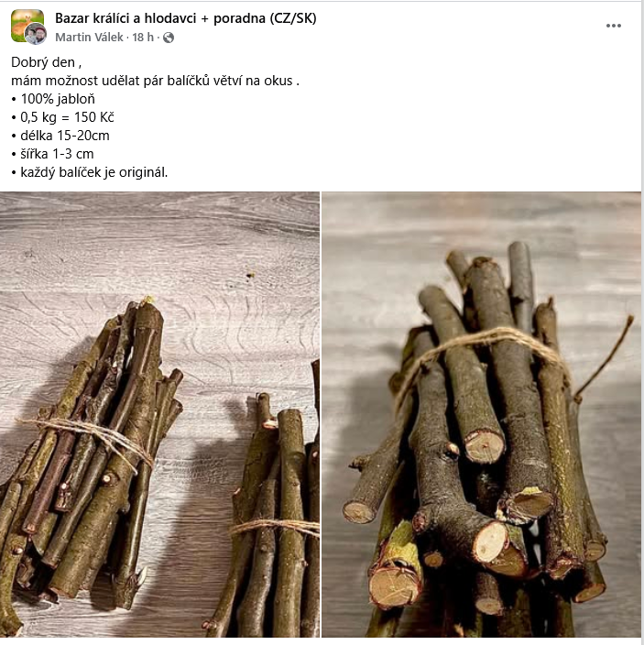The height and width of the screenshot is (645, 644).
Task: Open Bazar králíci a hlodavci group link
Action: [x=185, y=18]
